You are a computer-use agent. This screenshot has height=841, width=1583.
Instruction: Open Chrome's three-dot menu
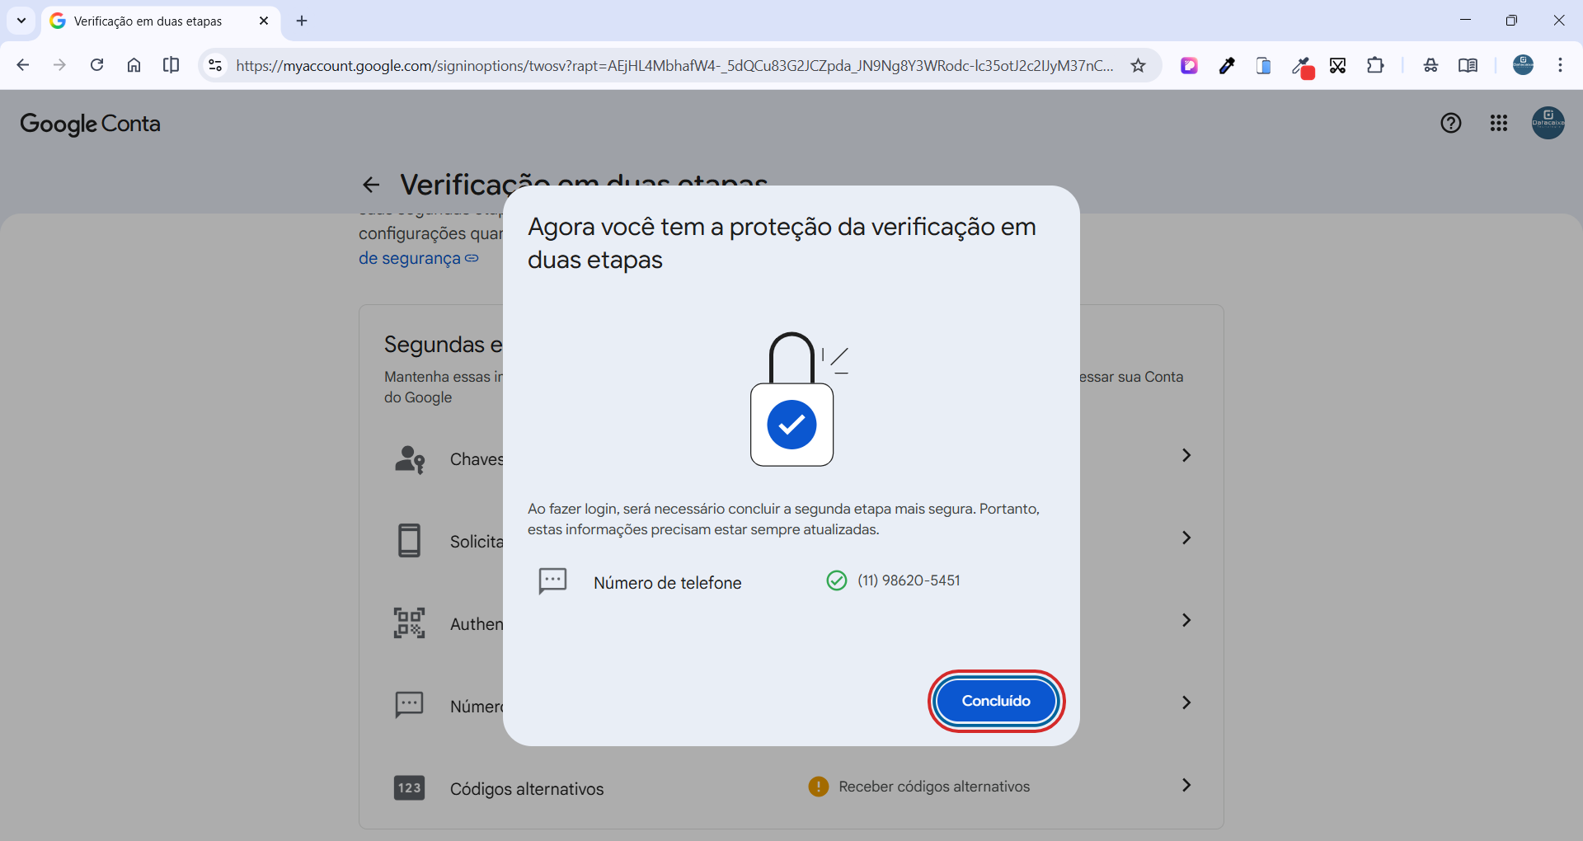point(1560,65)
